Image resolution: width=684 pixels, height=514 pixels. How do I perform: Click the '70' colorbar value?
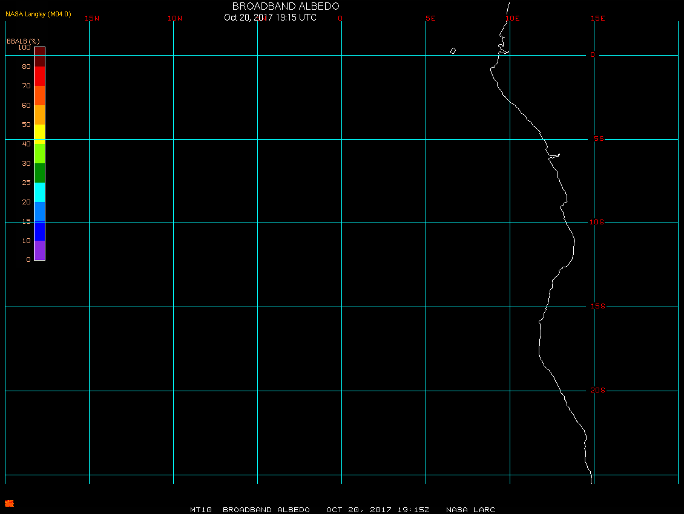tap(27, 86)
